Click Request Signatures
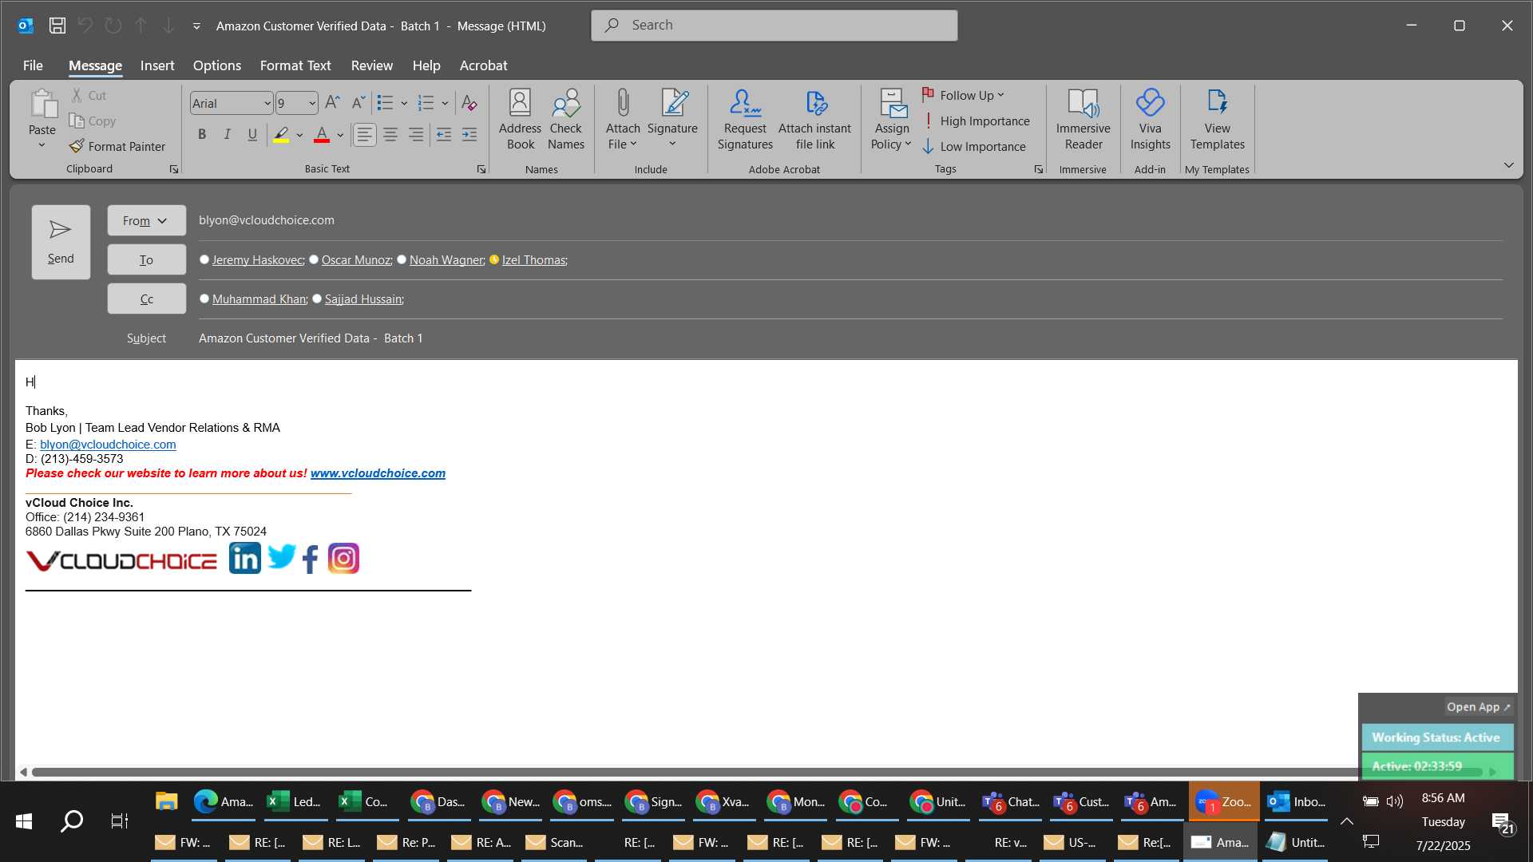Image resolution: width=1533 pixels, height=862 pixels. click(745, 120)
